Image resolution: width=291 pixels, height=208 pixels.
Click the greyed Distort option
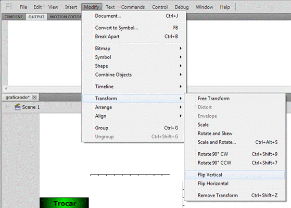(235, 107)
